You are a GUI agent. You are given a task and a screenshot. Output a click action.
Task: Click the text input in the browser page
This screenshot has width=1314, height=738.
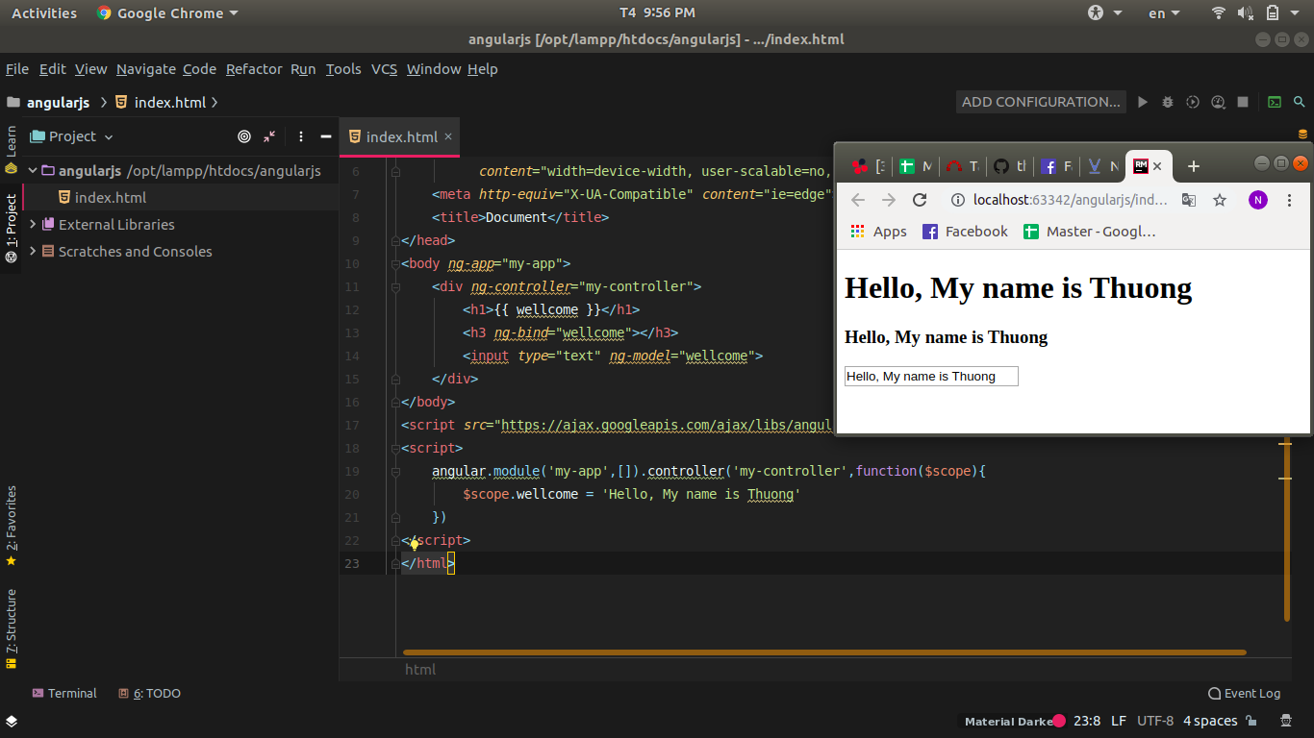(x=930, y=377)
